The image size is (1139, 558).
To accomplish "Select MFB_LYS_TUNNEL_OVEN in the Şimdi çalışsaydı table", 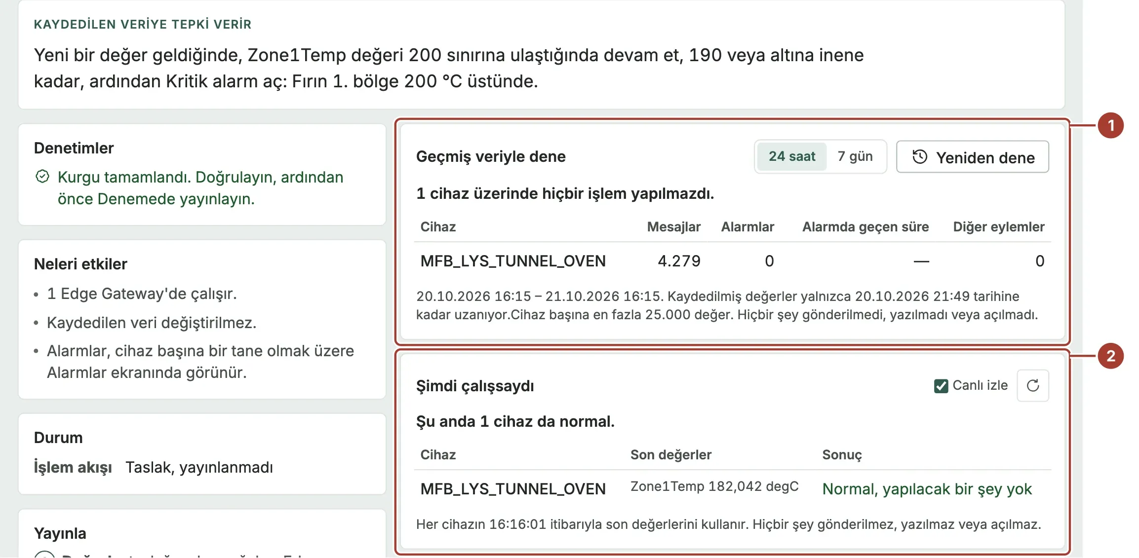I will (x=513, y=489).
